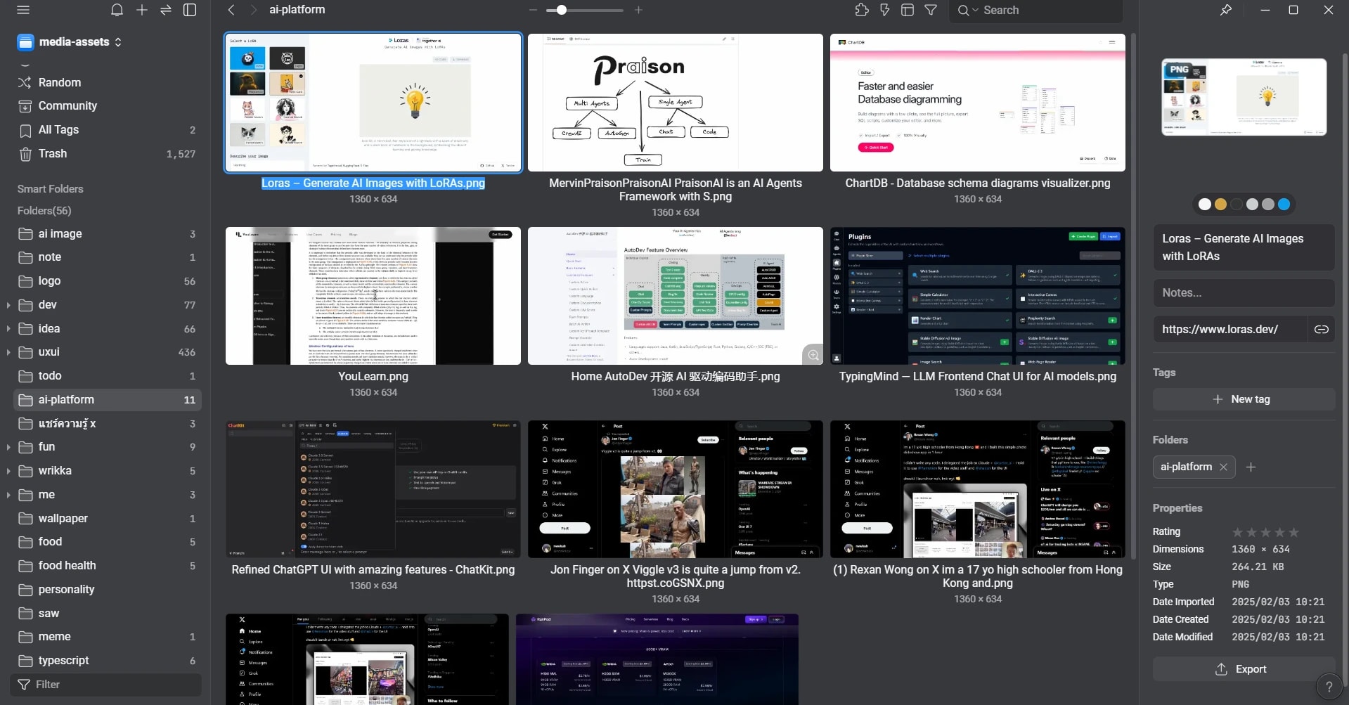
Task: Expand the idea folder
Action: tap(8, 329)
